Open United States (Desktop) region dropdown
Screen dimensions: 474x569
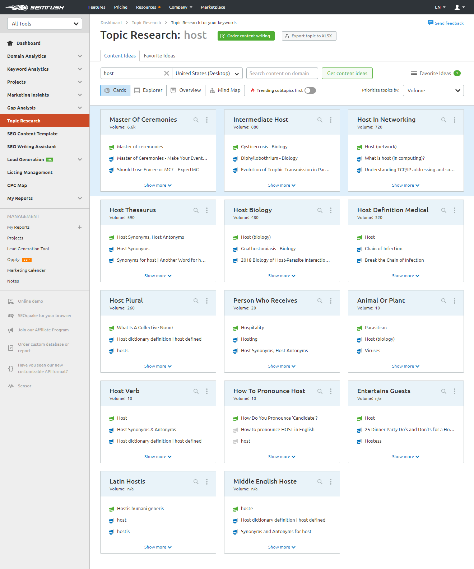[207, 73]
